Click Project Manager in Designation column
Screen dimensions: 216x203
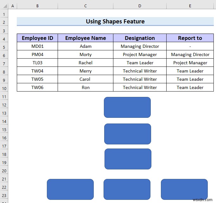(x=140, y=54)
